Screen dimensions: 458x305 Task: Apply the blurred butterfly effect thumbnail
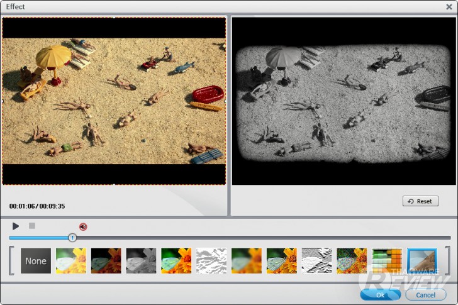click(247, 260)
